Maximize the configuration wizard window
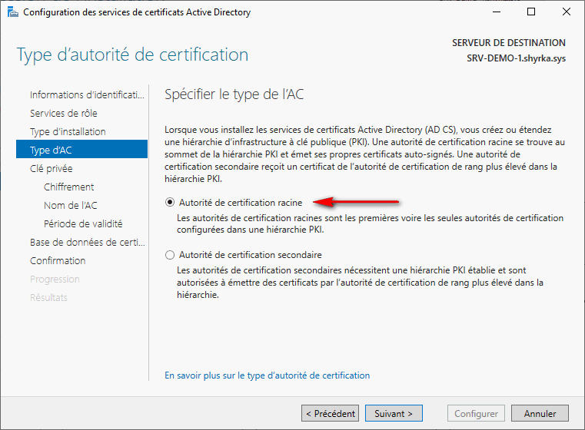This screenshot has width=585, height=430. pyautogui.click(x=530, y=12)
